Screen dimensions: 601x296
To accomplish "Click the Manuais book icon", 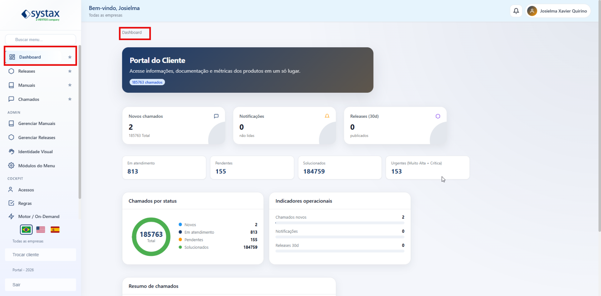I will (11, 85).
